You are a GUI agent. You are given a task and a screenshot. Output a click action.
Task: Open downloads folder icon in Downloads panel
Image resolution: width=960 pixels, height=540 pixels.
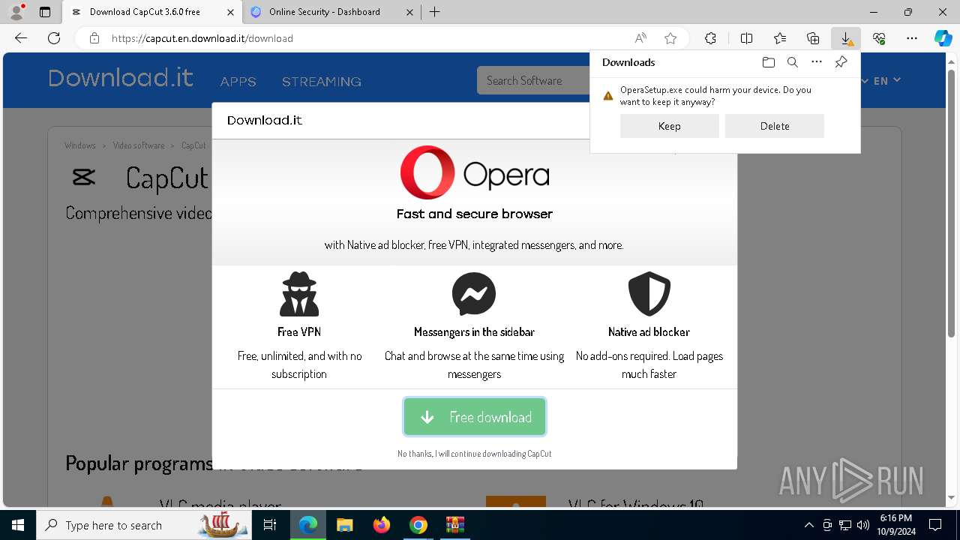(x=768, y=62)
